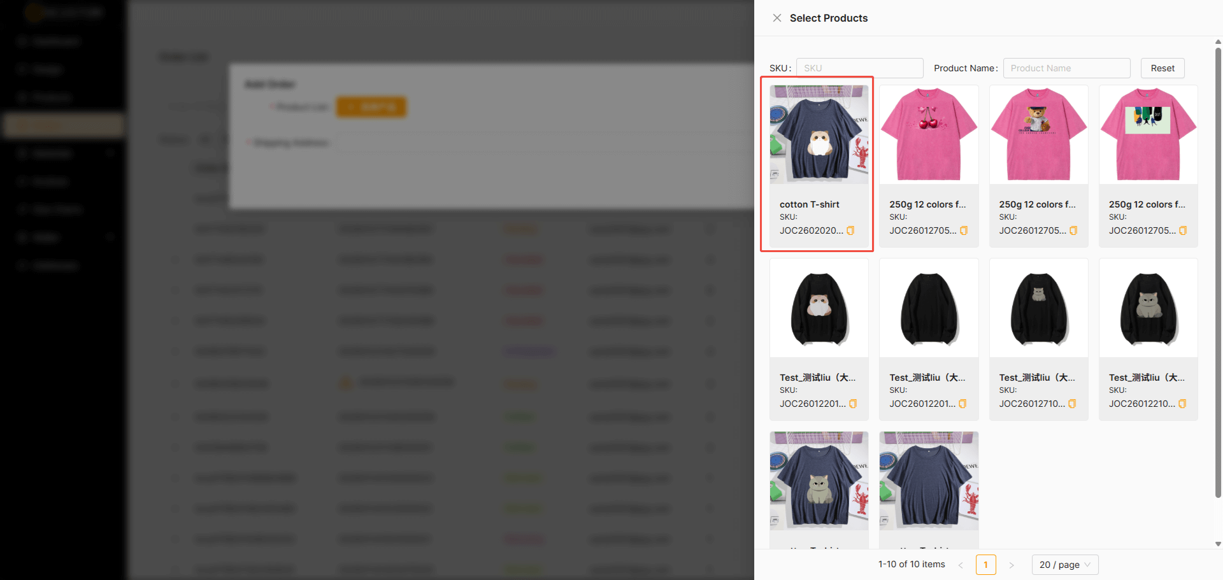Copy SKU of pink cherry T-shirt
The height and width of the screenshot is (580, 1223).
tap(963, 230)
